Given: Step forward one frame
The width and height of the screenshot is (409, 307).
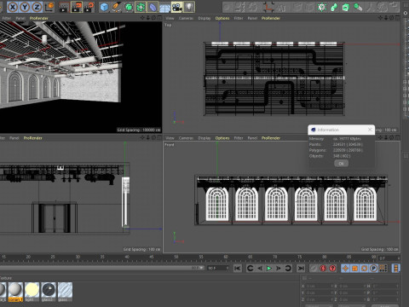Looking at the screenshot, I should pos(279,268).
